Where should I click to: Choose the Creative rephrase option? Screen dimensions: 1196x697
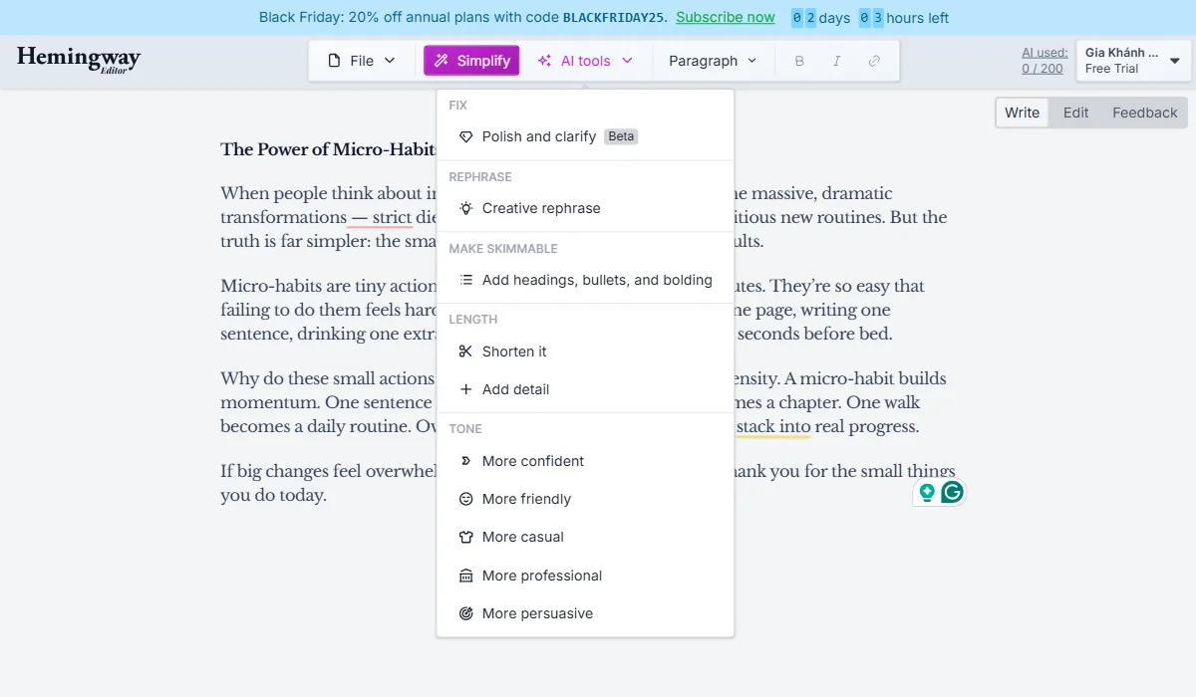coord(541,208)
